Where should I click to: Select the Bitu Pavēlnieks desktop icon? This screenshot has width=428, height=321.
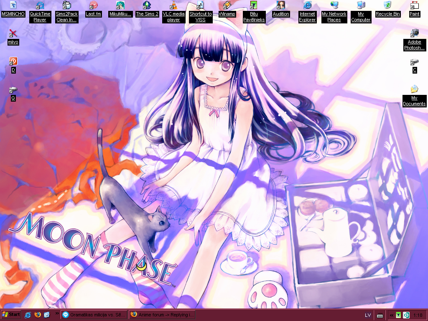254,12
